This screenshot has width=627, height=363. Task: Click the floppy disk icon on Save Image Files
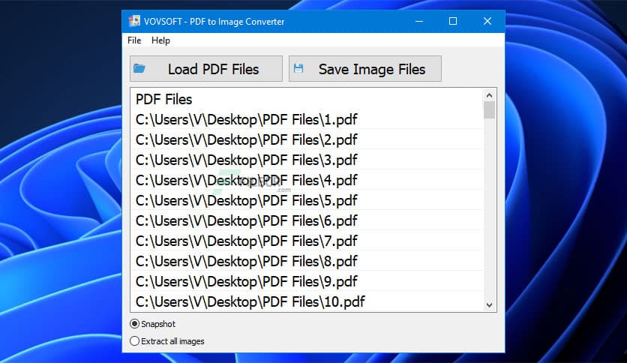click(x=298, y=68)
